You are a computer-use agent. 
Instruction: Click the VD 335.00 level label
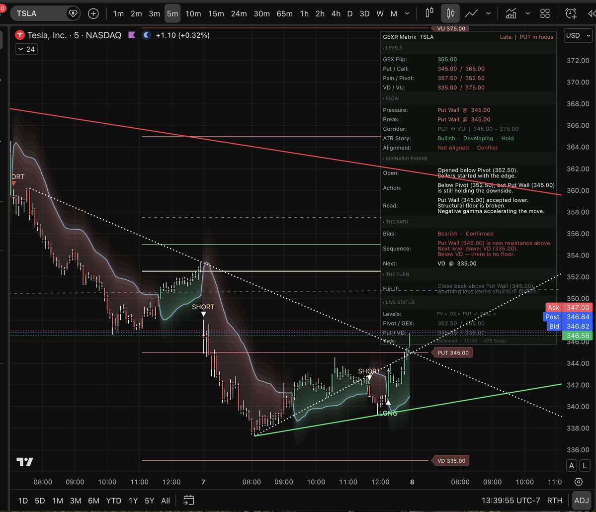coord(451,461)
